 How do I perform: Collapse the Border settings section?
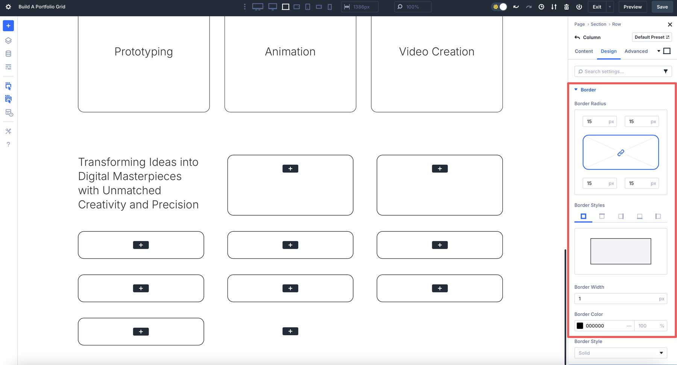coord(576,90)
